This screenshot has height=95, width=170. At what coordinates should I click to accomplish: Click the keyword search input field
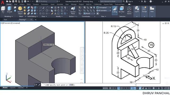pos(111,1)
